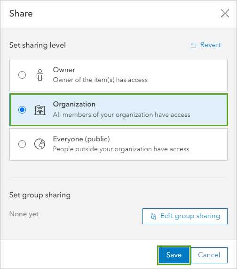Cancel the Share dialog
237x269 pixels.
[209, 255]
